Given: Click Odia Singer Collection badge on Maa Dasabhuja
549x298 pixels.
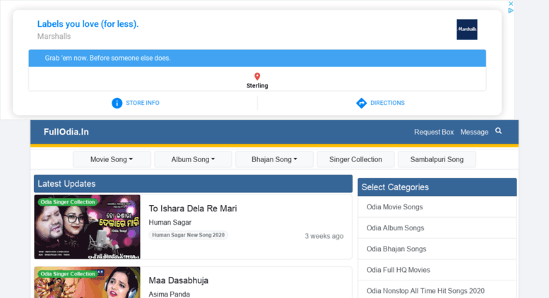Looking at the screenshot, I should [x=68, y=274].
